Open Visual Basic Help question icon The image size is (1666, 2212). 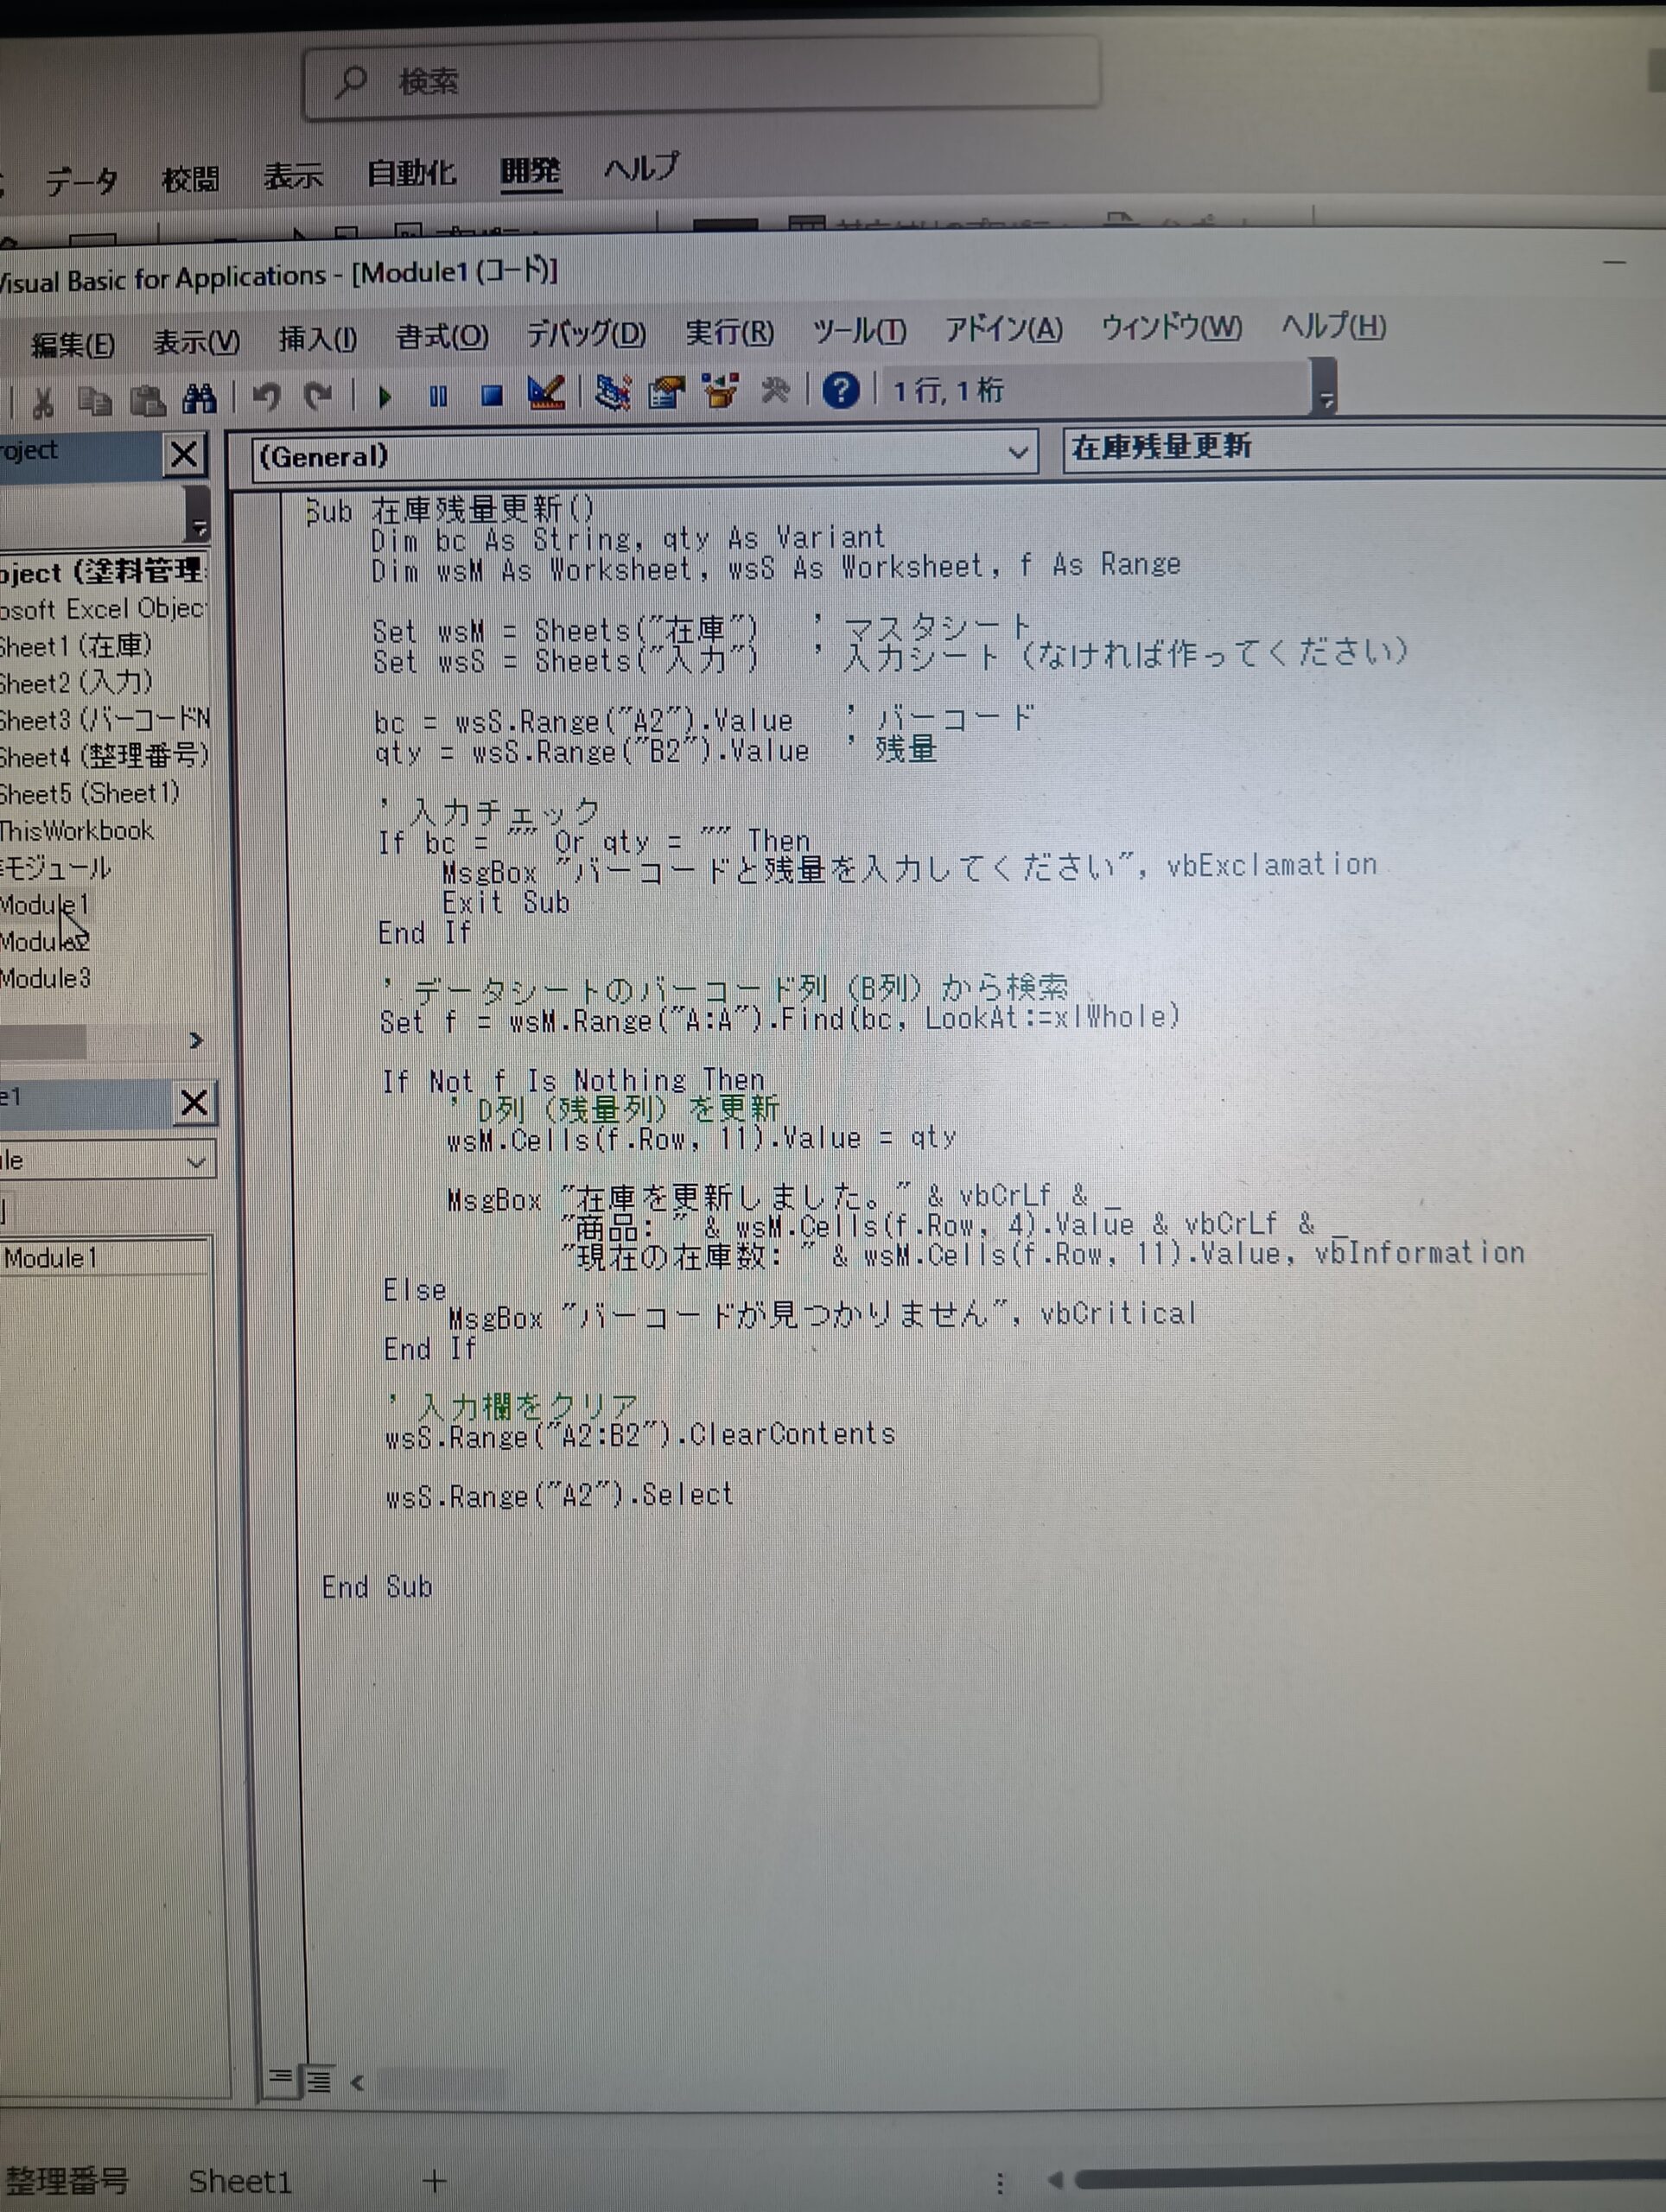click(840, 390)
